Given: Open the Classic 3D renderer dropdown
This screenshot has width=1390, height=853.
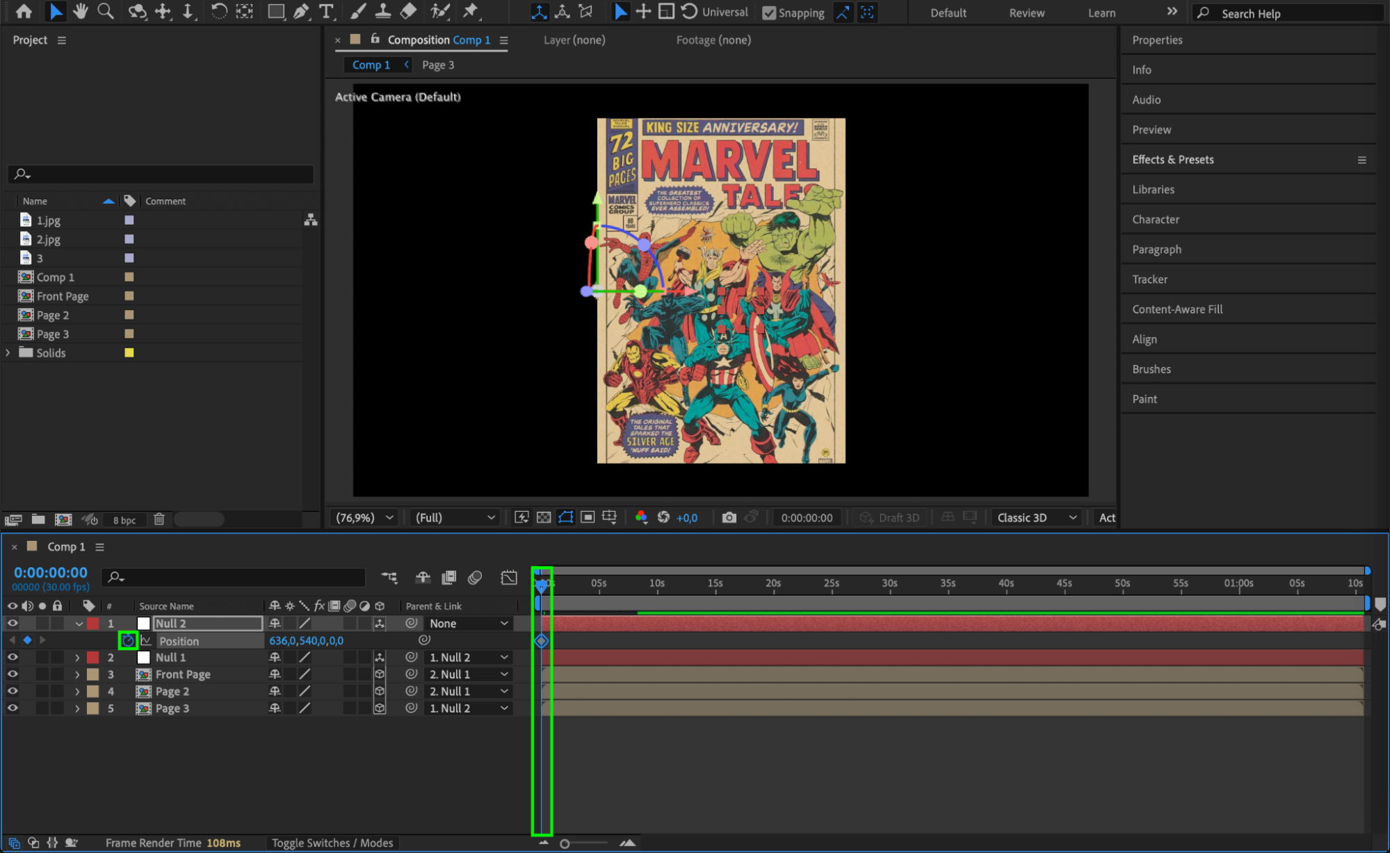Looking at the screenshot, I should [x=1036, y=517].
